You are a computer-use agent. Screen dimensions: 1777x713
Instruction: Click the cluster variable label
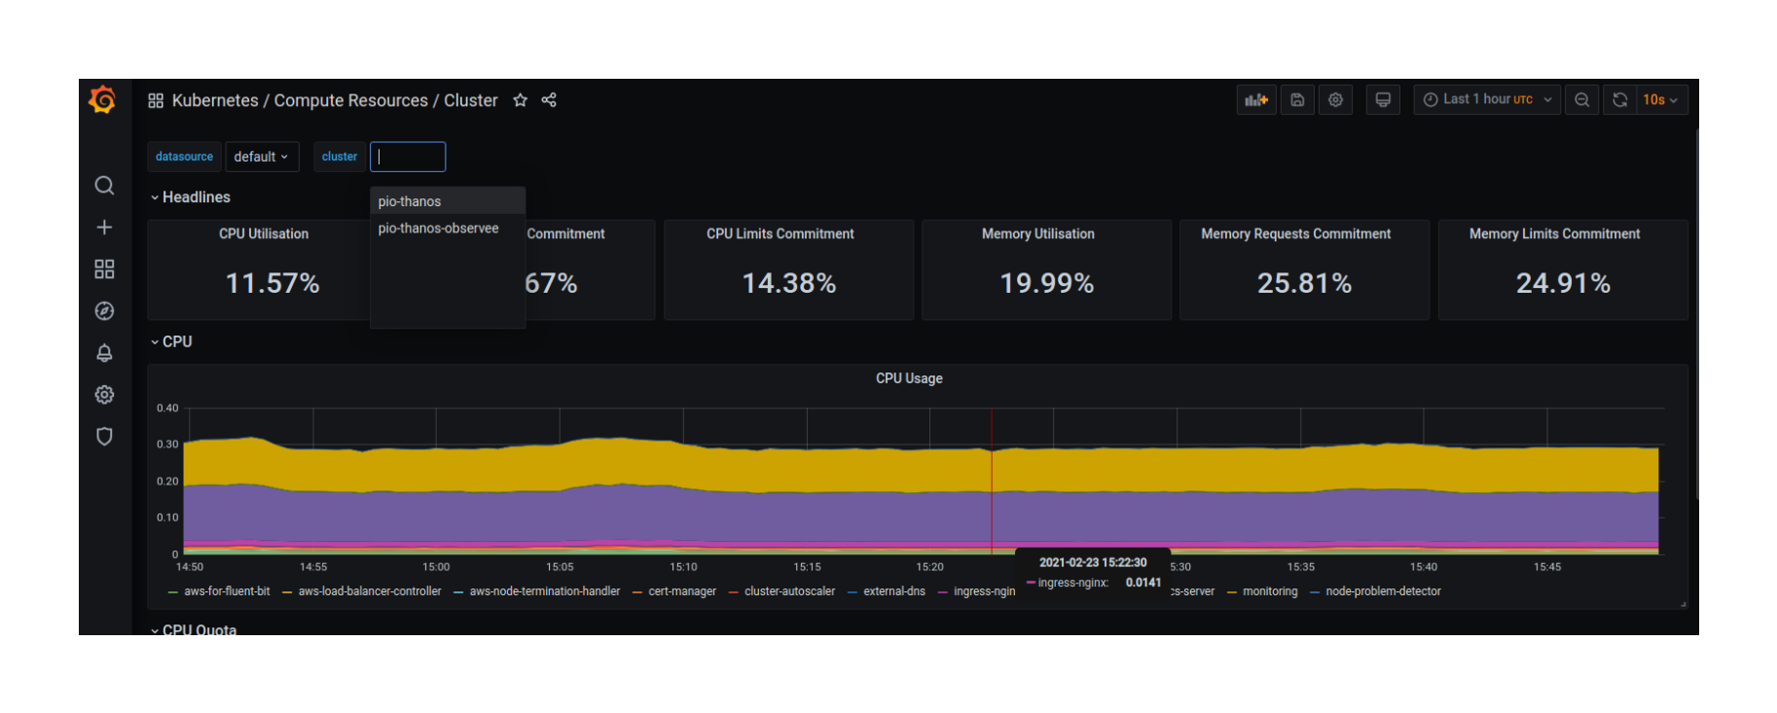tap(340, 157)
